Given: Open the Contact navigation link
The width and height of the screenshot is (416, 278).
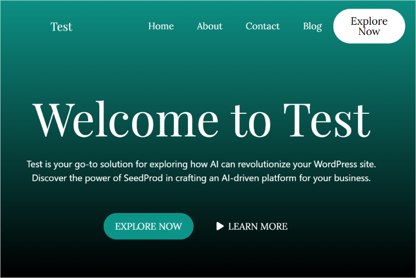Looking at the screenshot, I should coord(262,26).
